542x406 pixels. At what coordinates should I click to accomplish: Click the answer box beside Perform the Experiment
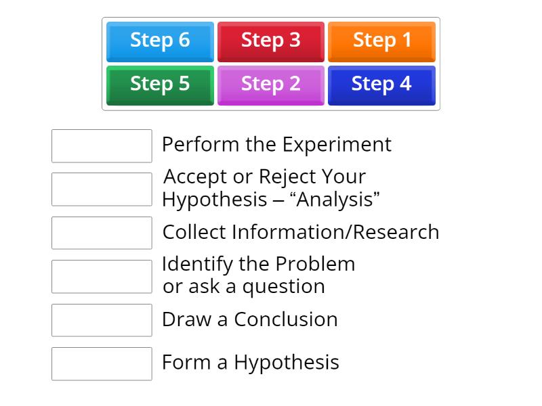coord(101,146)
